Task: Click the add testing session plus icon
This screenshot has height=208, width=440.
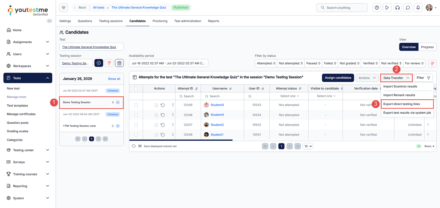Action: (99, 63)
